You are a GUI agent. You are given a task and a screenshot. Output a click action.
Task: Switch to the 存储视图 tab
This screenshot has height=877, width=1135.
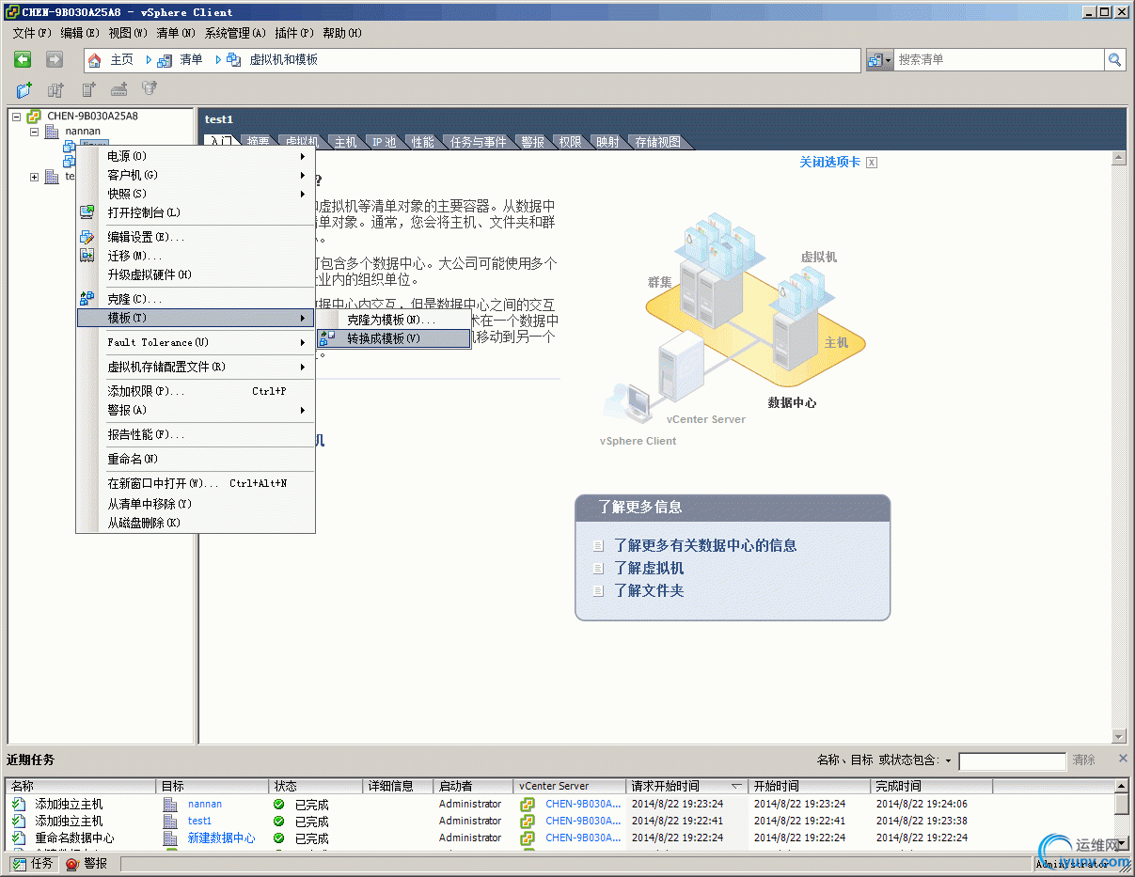point(658,142)
